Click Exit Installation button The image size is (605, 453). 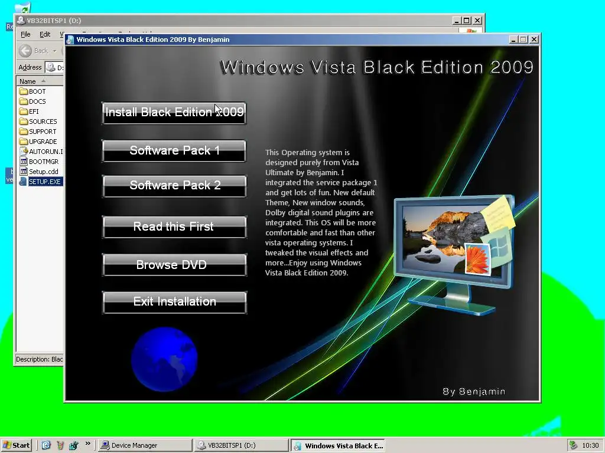click(x=174, y=302)
